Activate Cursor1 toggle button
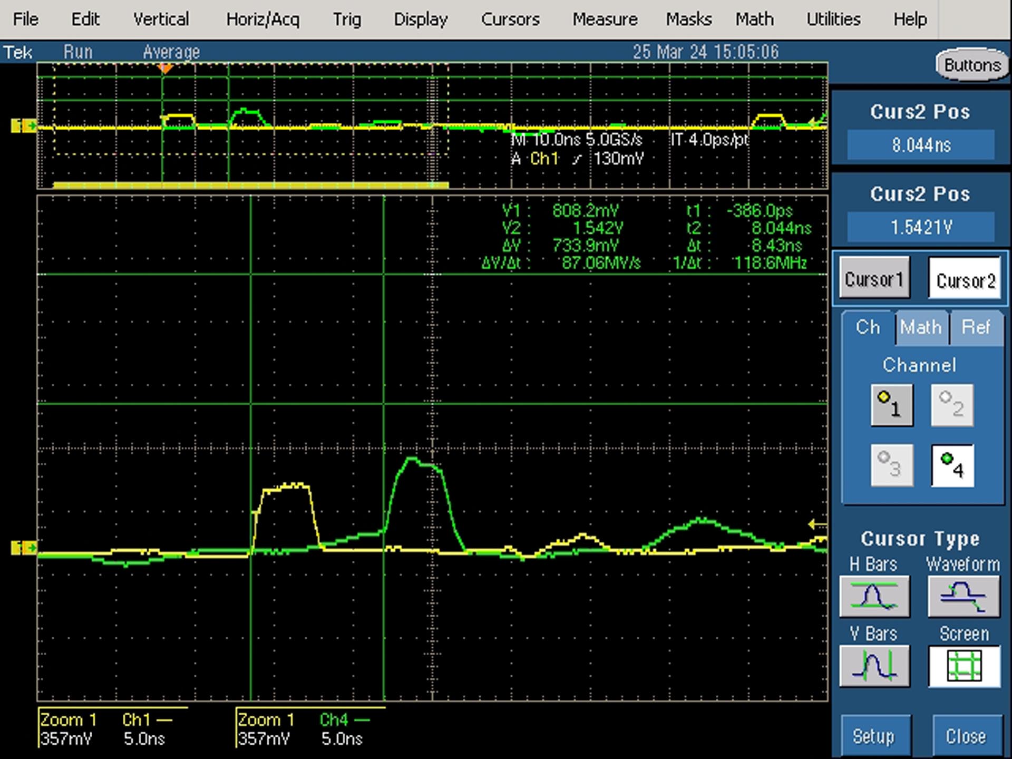1012x759 pixels. click(874, 278)
